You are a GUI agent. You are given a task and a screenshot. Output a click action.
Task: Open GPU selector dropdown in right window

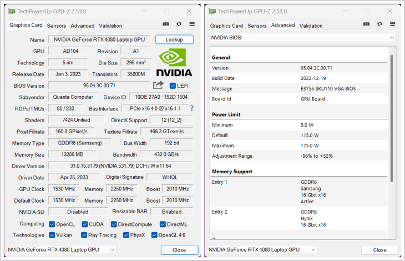click(x=262, y=250)
